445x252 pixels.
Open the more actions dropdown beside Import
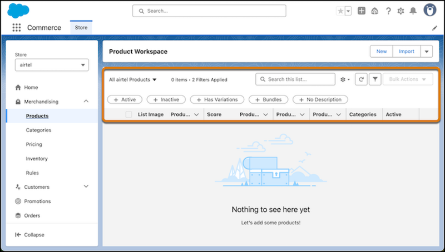coord(427,52)
